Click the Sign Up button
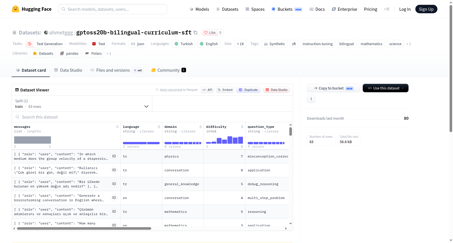 pyautogui.click(x=426, y=9)
